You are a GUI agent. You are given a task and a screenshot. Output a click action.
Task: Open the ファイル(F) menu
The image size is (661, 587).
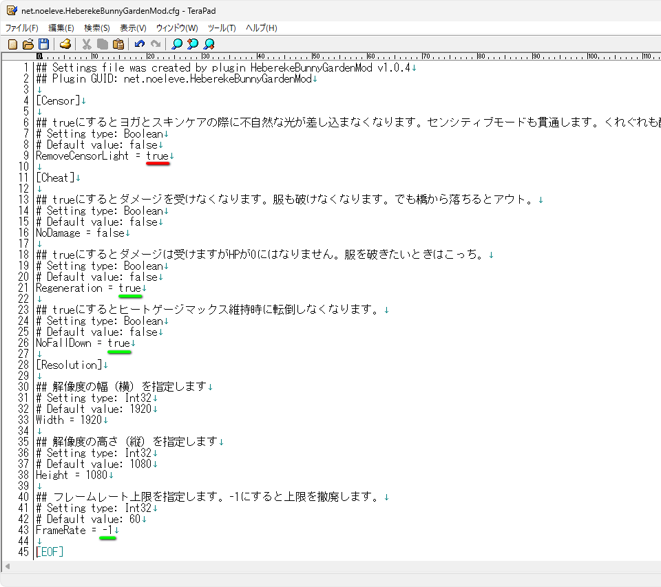[22, 28]
